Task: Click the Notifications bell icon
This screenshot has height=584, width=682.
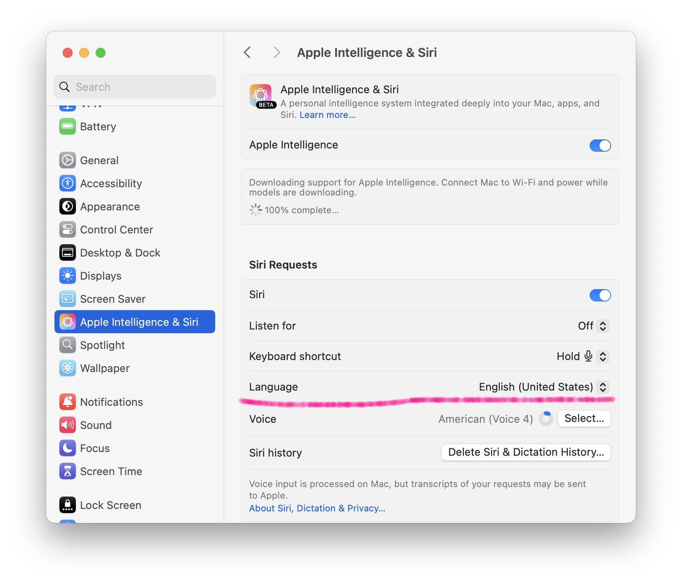Action: (68, 402)
